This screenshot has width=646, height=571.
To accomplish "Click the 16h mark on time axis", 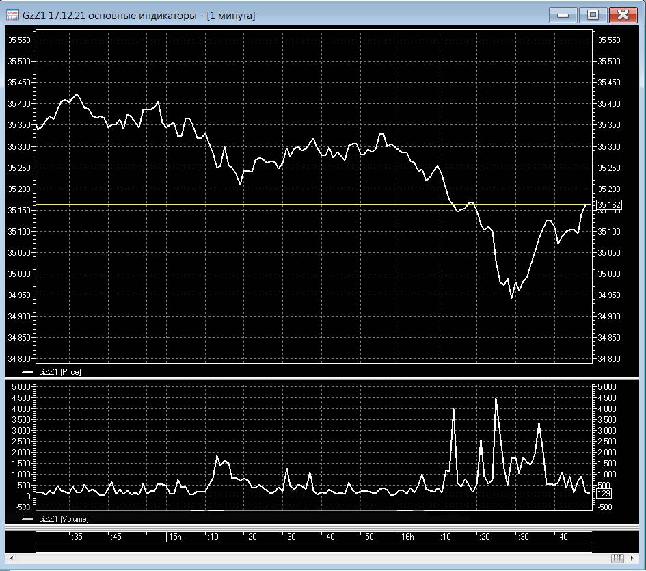I will (x=407, y=537).
